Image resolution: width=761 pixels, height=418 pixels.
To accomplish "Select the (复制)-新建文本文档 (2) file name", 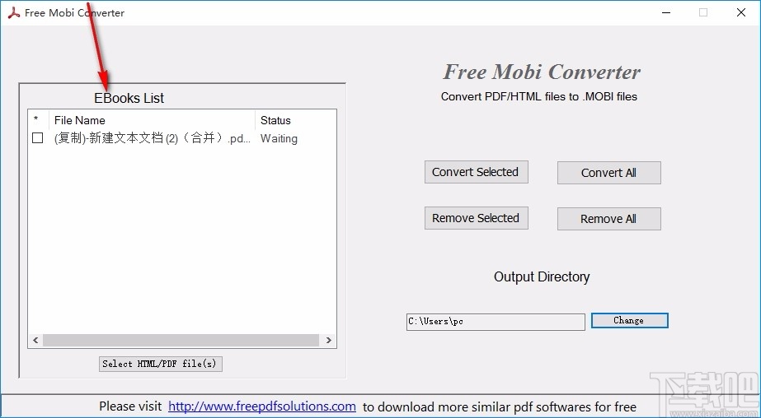I will coord(153,138).
